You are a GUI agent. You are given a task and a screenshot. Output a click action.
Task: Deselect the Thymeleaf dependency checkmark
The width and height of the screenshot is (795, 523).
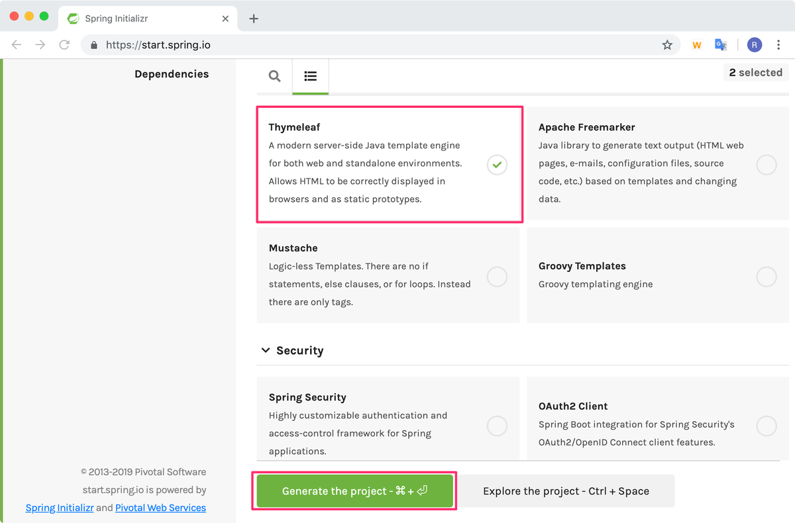(497, 164)
